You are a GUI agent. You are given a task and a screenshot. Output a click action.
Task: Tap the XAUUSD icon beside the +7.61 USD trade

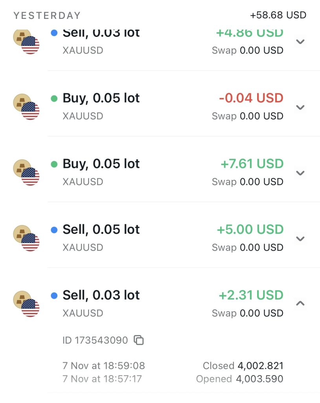click(26, 173)
